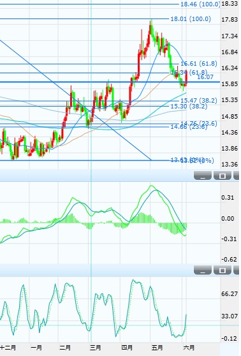Viewport: 241px width, 356px height.
Task: Click the 13.86 price axis value
Action: (230, 149)
